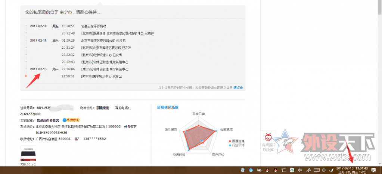Click the 请点击 link for original info
This screenshot has height=174, width=382.
[238, 88]
